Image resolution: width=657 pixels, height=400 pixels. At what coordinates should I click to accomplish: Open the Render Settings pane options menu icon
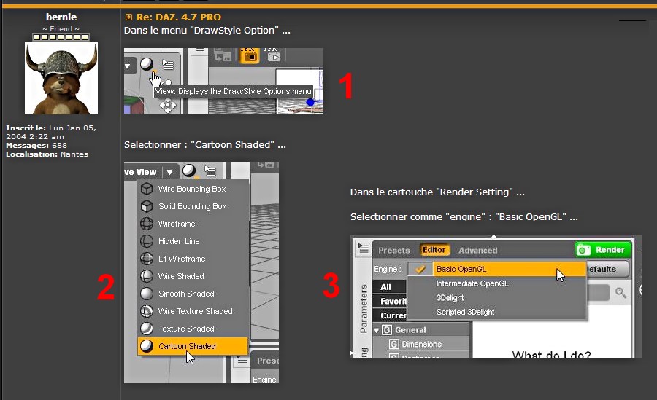click(363, 248)
